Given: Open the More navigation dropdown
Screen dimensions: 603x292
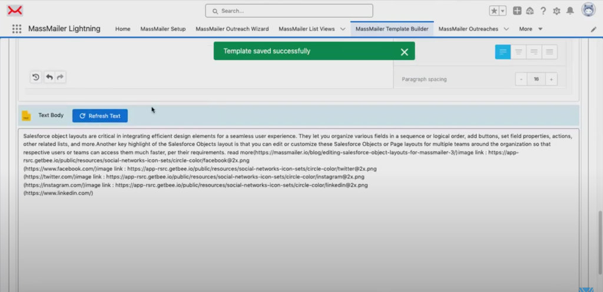Looking at the screenshot, I should 531,29.
